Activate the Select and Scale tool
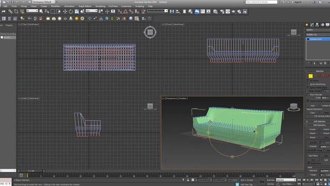 coord(77,11)
